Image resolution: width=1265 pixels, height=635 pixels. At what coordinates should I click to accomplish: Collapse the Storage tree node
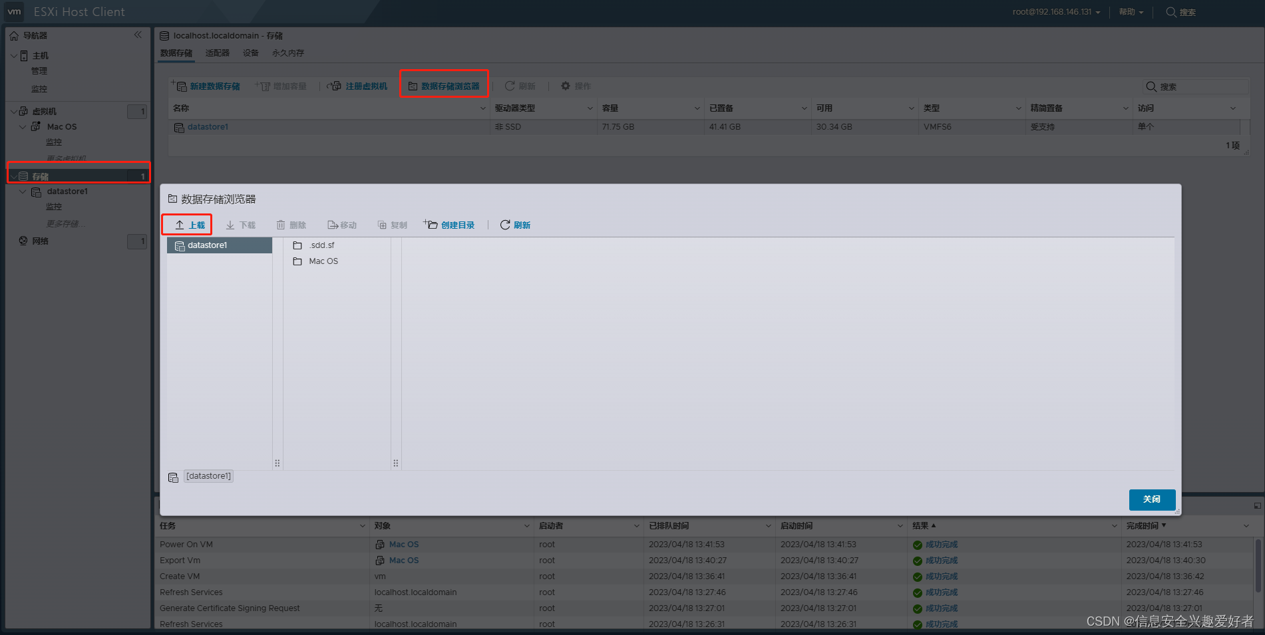[13, 176]
